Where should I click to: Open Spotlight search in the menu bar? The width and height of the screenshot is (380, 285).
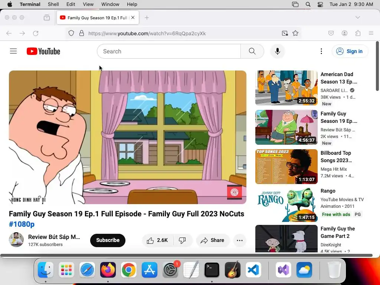[x=308, y=4]
